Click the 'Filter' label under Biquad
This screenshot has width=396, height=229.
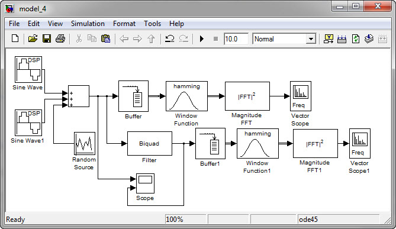coord(149,160)
